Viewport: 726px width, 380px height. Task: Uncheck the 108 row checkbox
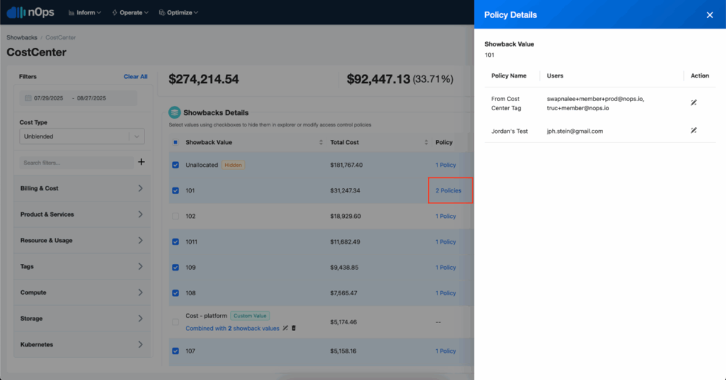tap(175, 293)
